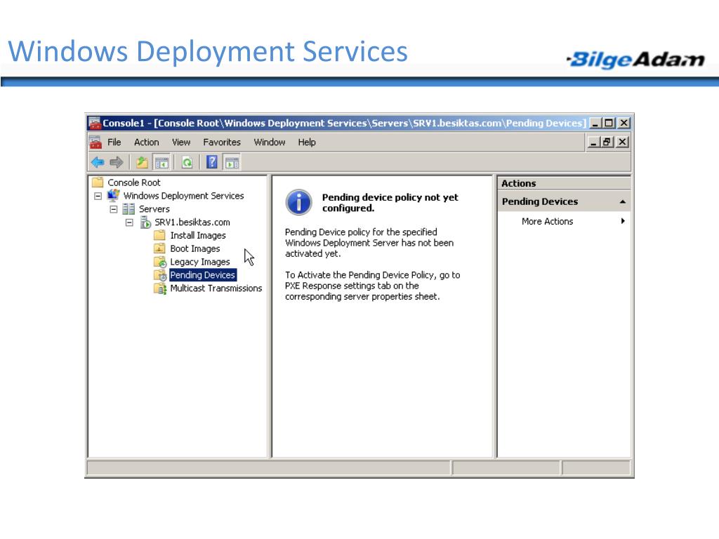The height and width of the screenshot is (539, 719).
Task: Click the Actions pane title header
Action: point(564,183)
